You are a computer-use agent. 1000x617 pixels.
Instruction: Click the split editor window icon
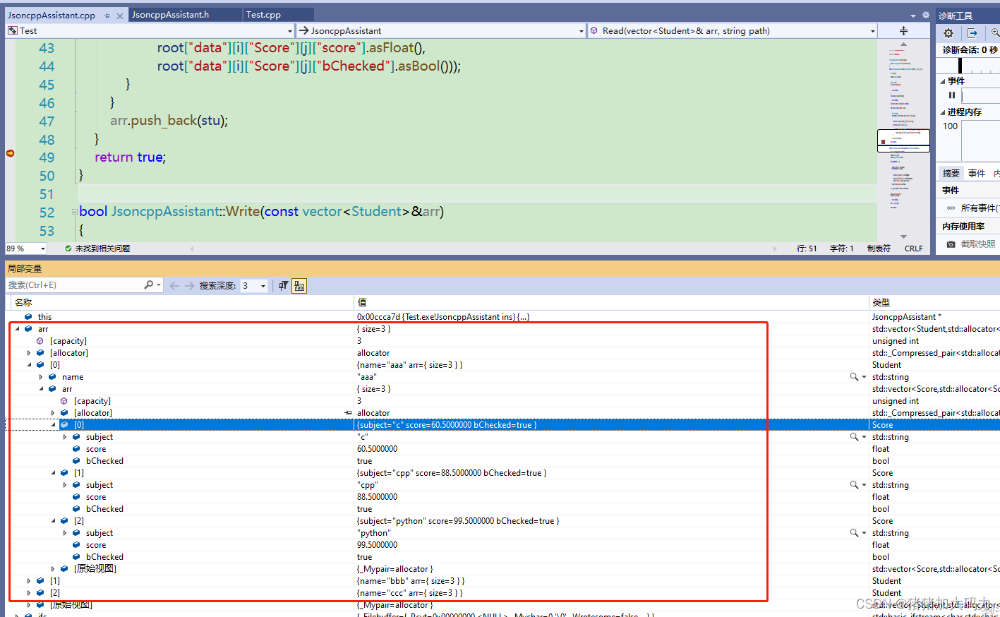(903, 31)
